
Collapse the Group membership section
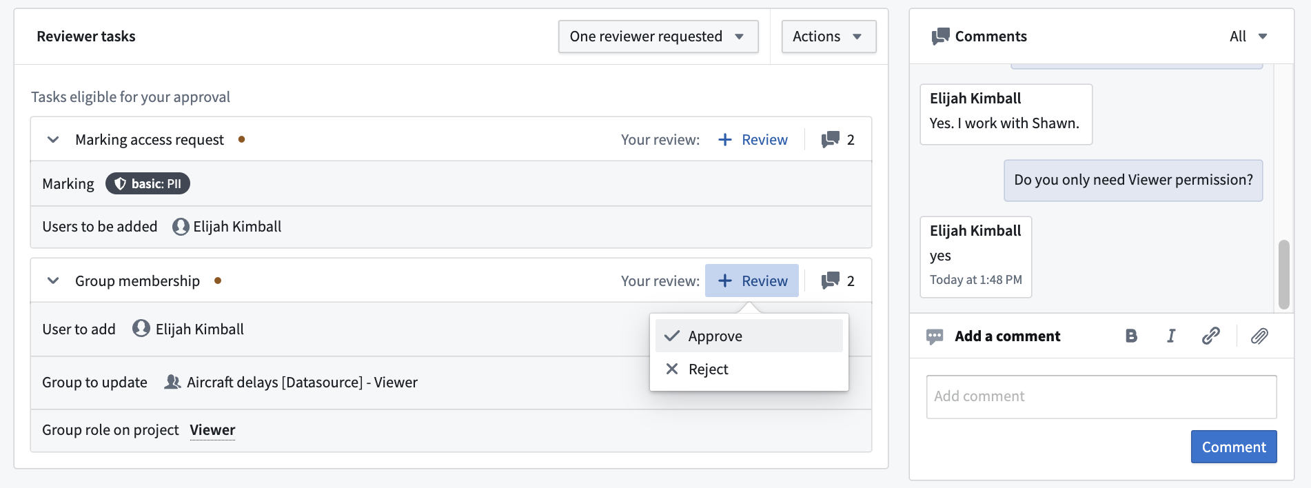pyautogui.click(x=53, y=281)
